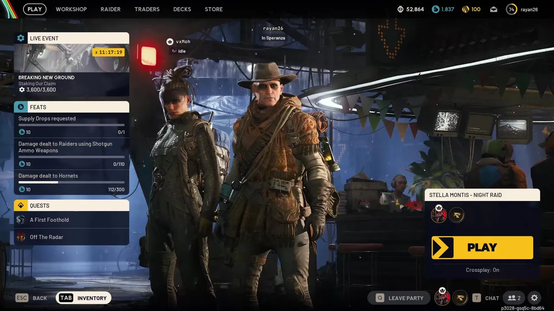Click the LIVE EVENT header
The width and height of the screenshot is (554, 311).
click(71, 38)
